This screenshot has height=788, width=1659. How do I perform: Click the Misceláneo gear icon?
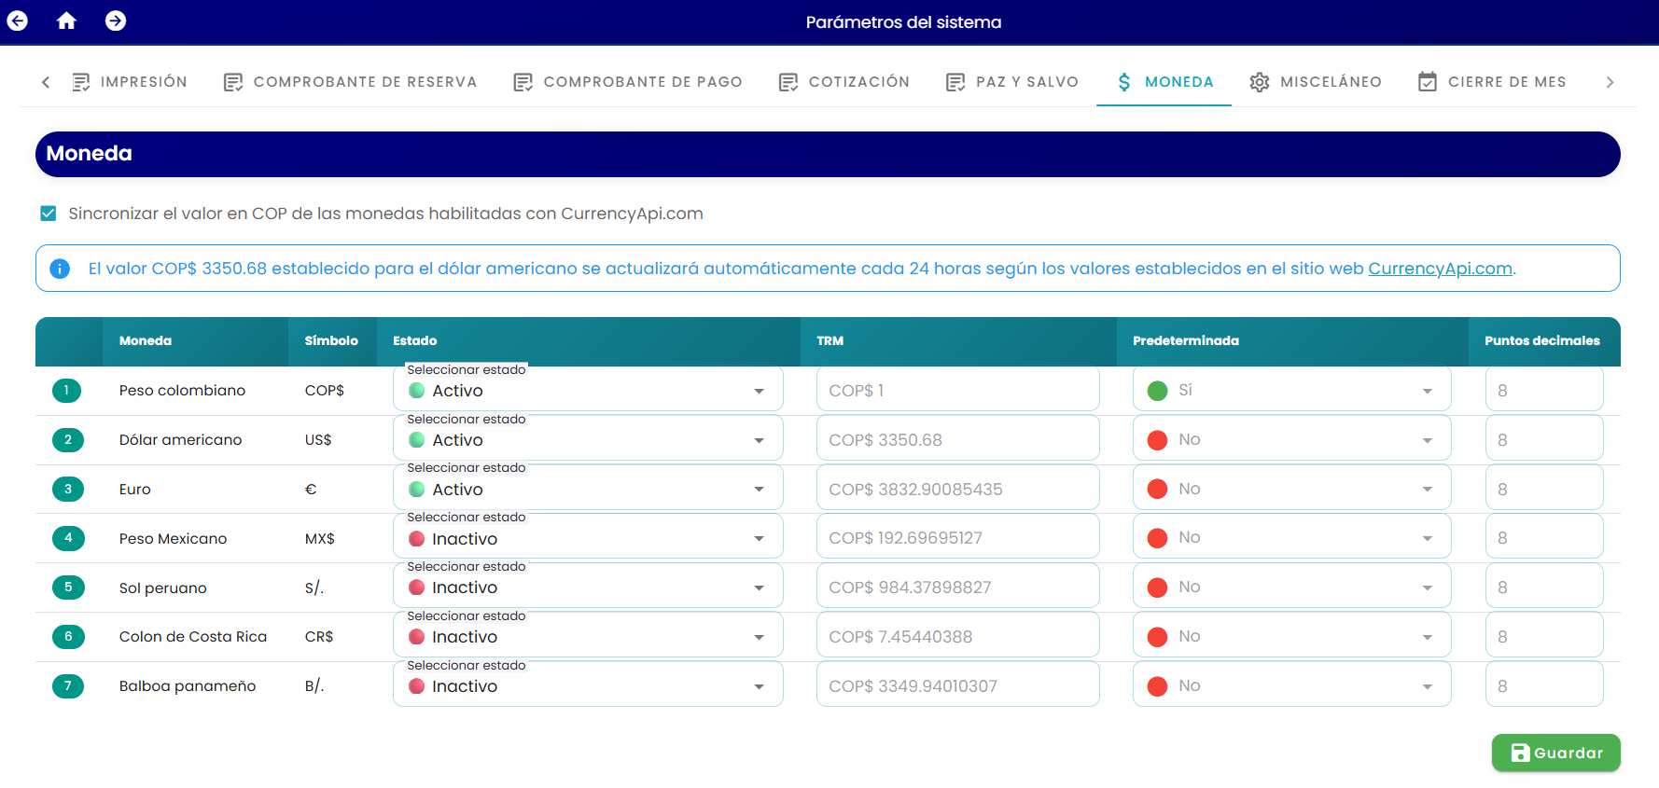pos(1260,82)
